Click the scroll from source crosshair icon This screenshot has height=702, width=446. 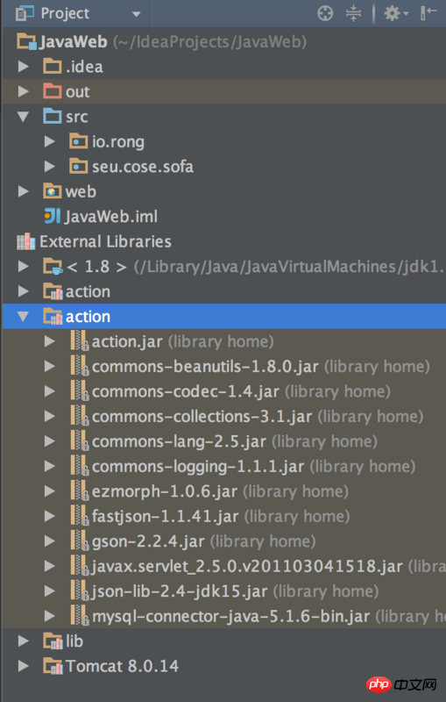(x=325, y=13)
